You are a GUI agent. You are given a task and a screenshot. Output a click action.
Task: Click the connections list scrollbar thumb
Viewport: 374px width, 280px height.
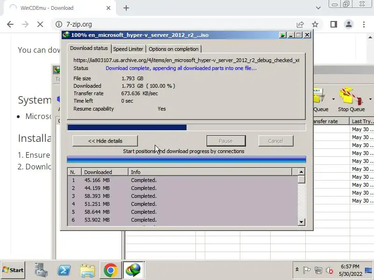(x=301, y=179)
